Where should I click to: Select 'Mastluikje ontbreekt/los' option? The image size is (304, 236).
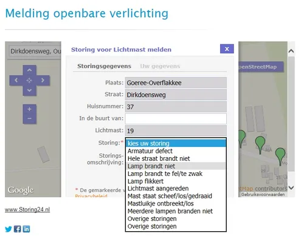[x=176, y=203]
